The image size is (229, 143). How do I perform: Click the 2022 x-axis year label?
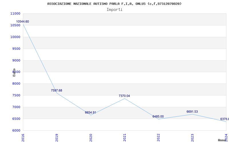(159, 138)
